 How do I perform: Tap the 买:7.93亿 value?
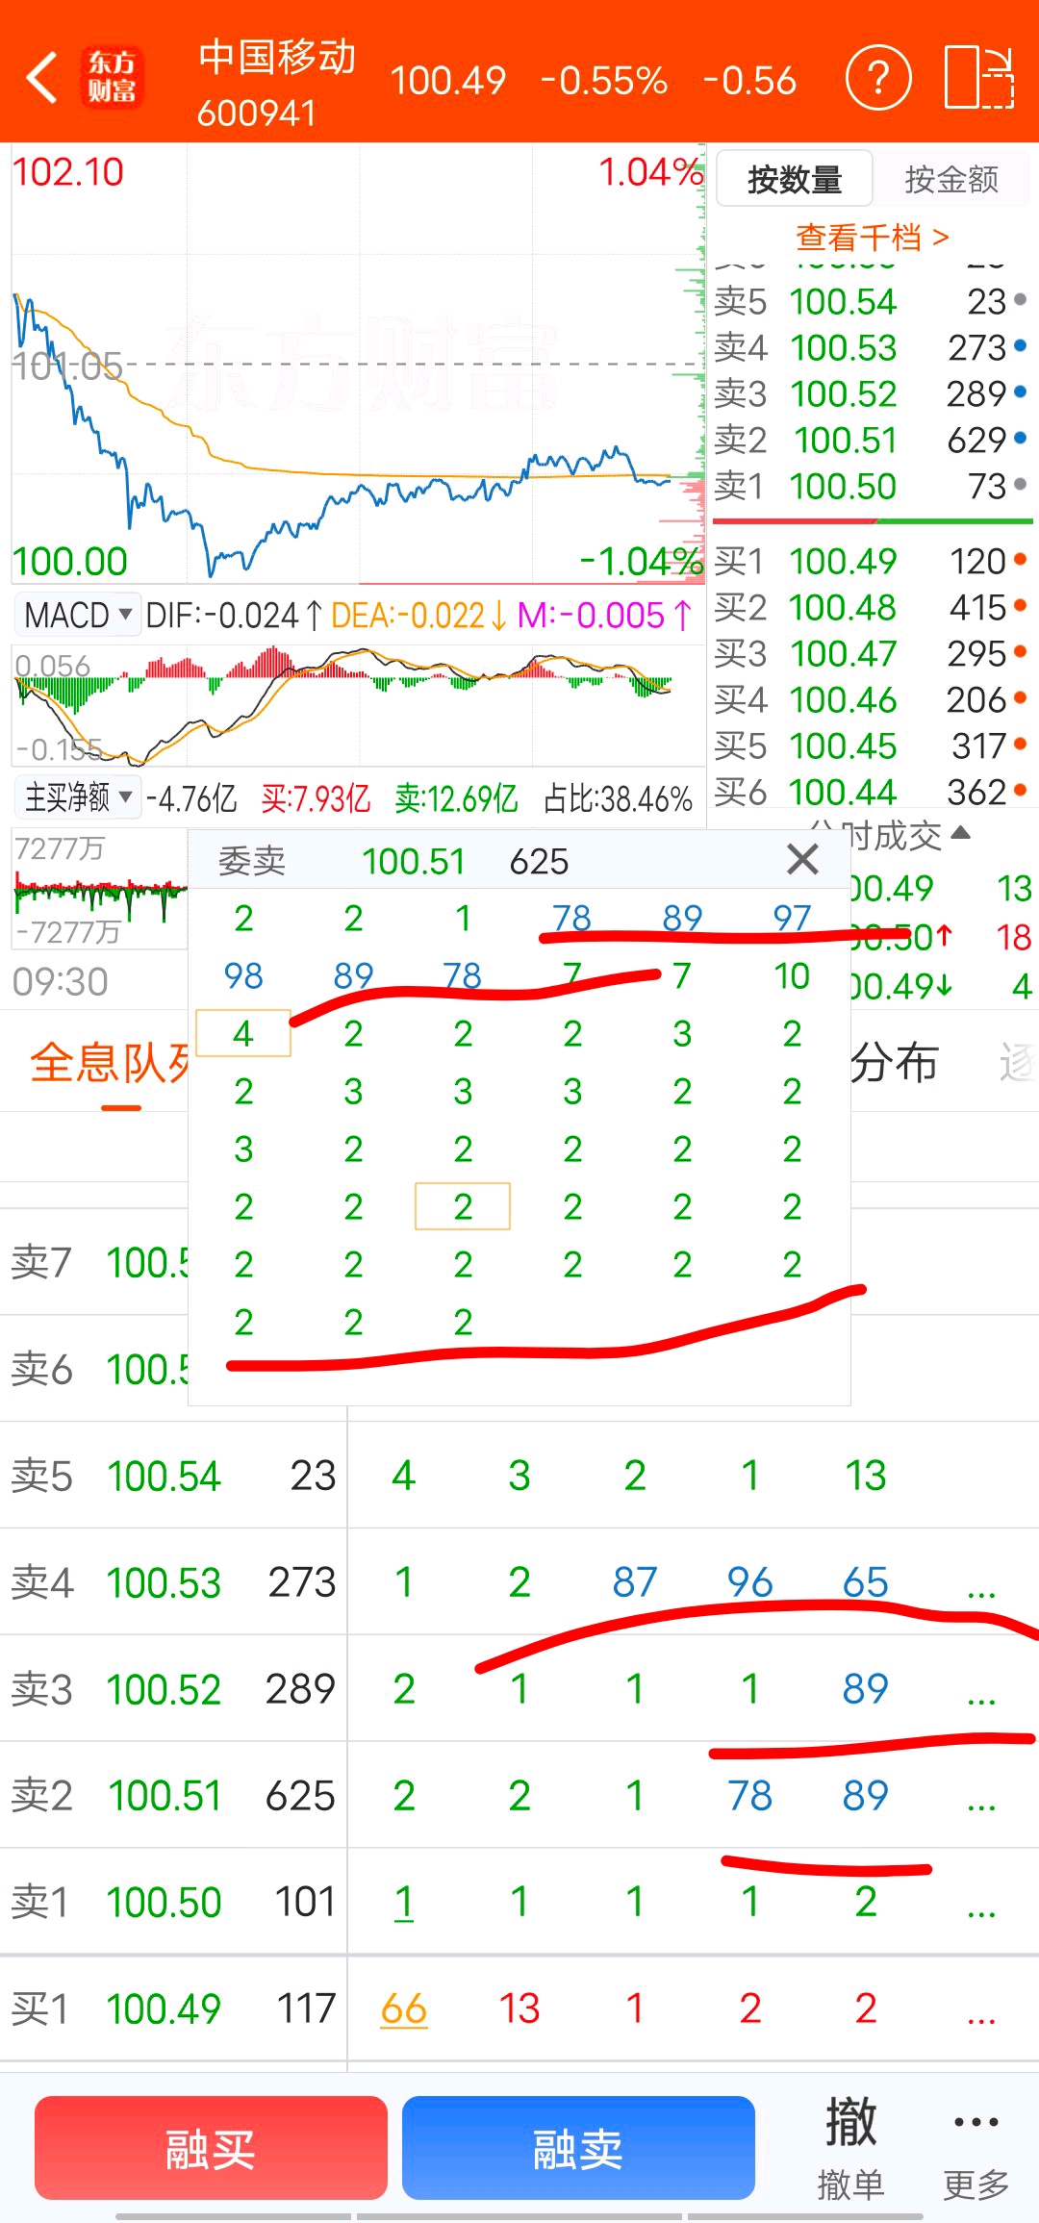pyautogui.click(x=316, y=797)
